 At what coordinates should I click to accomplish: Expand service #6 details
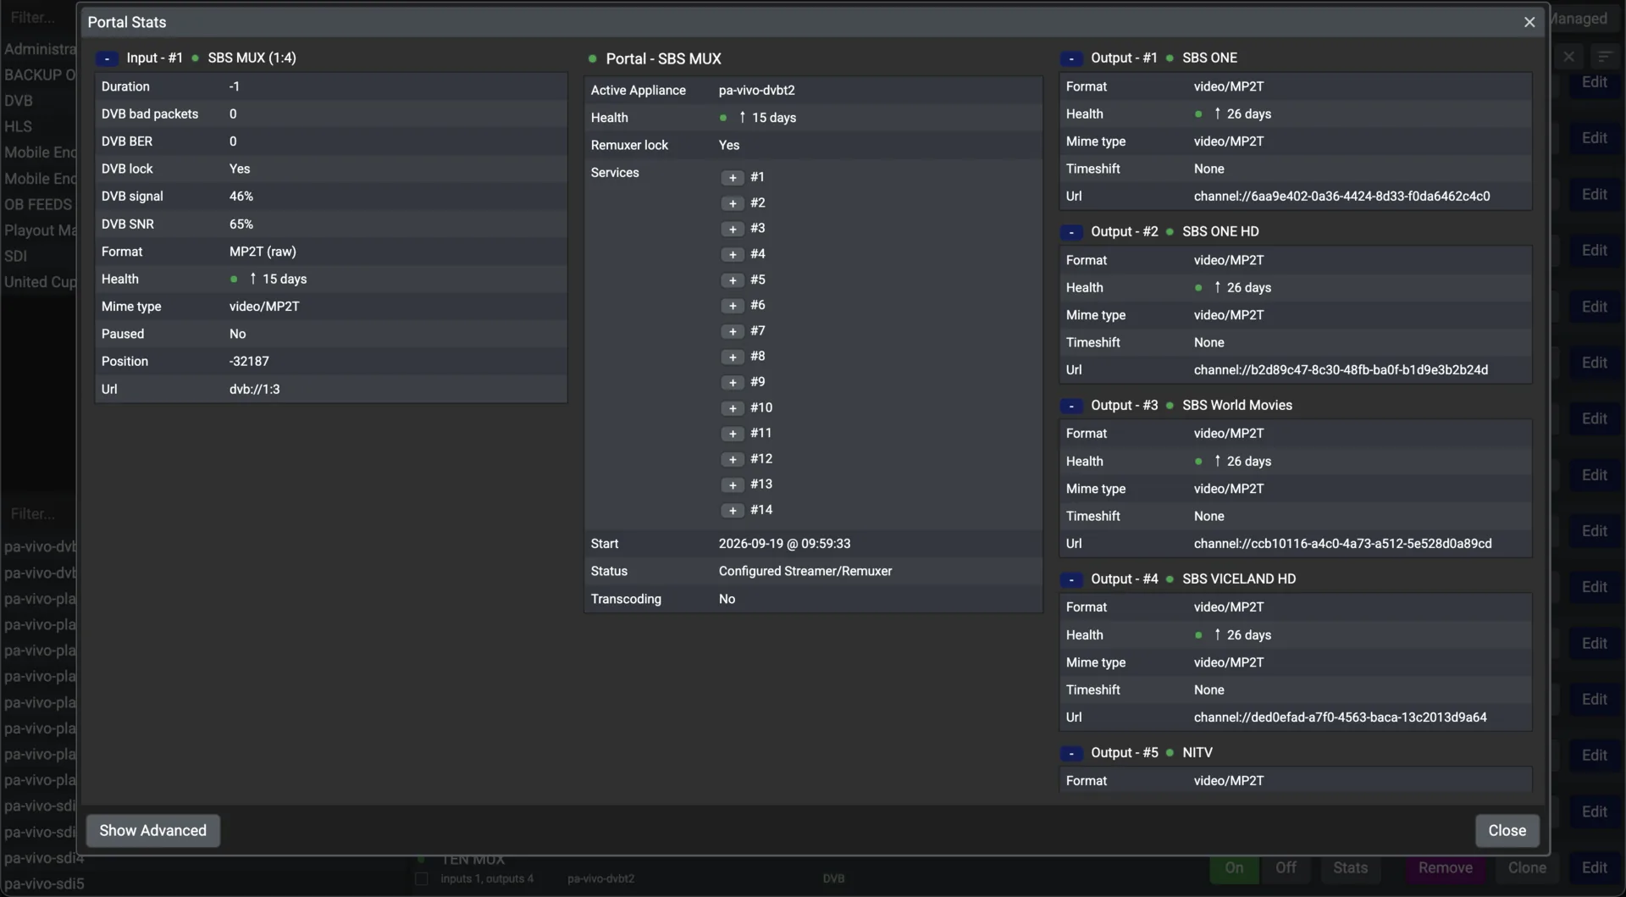[x=733, y=306]
